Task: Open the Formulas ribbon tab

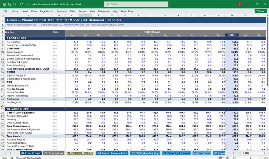Action: (x=62, y=11)
